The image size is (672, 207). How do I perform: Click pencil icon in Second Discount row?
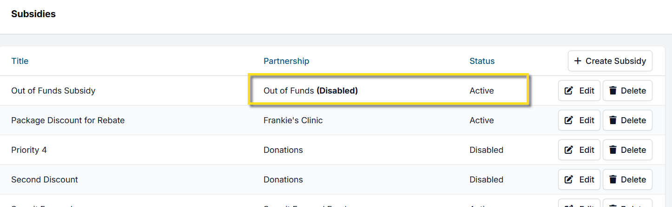tap(569, 180)
